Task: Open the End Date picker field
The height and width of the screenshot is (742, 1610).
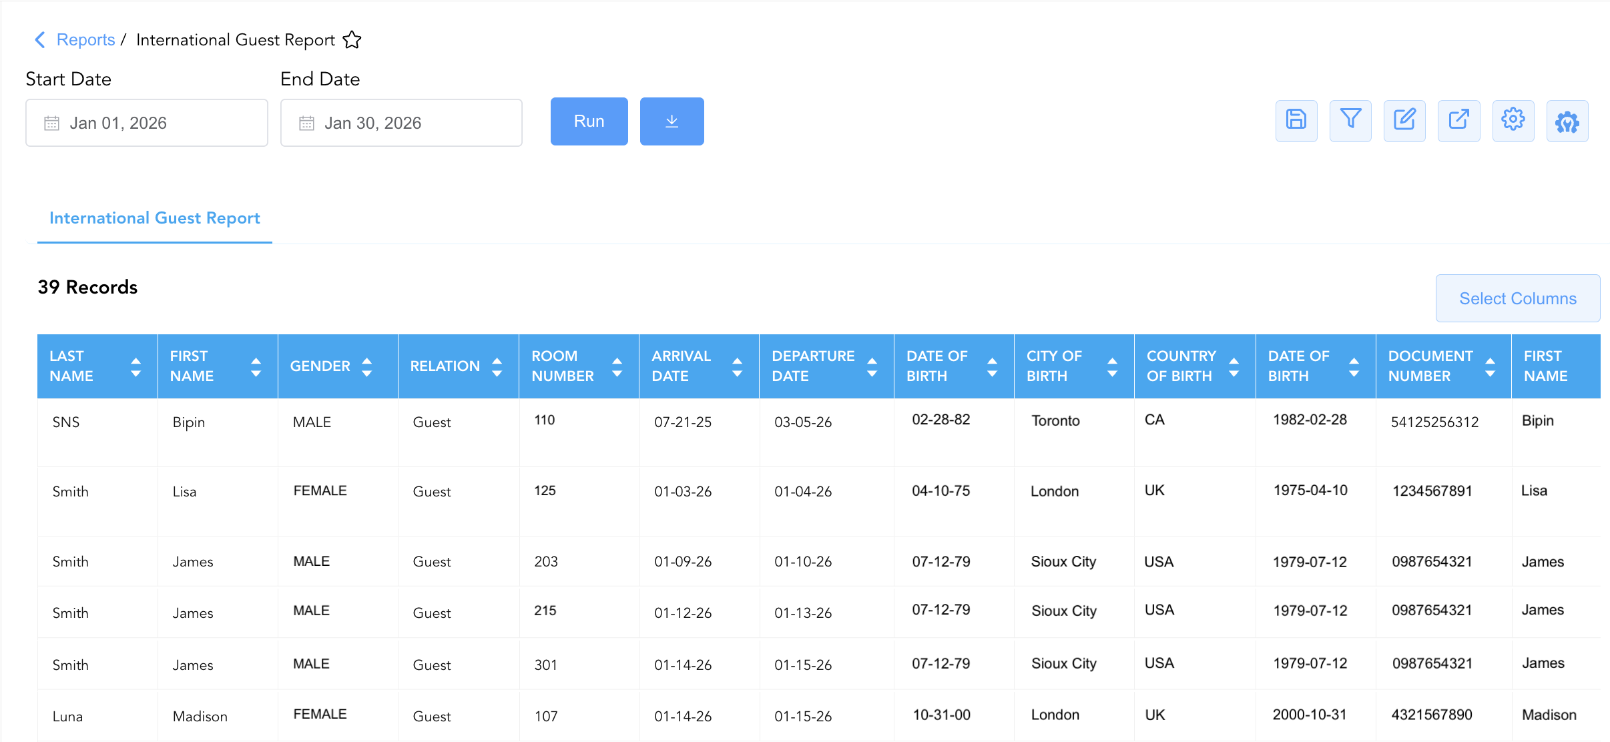Action: (401, 123)
